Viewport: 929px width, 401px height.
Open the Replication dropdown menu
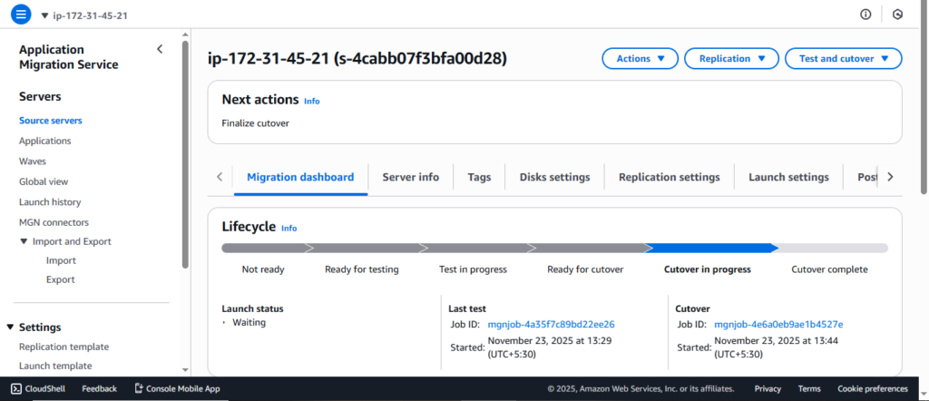pyautogui.click(x=731, y=59)
